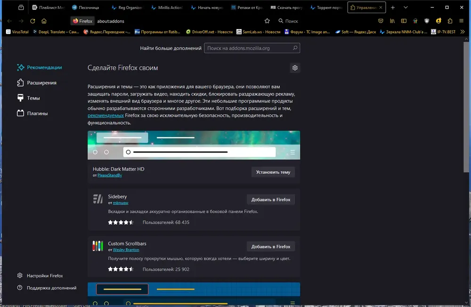The image size is (471, 307).
Task: Open the Плагины sidebar category
Action: point(32,113)
